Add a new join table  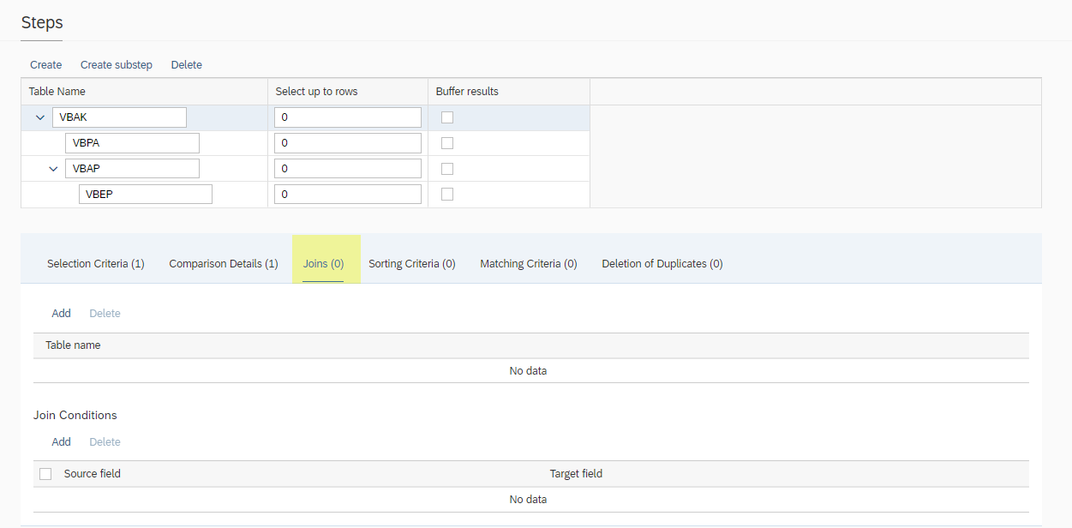click(61, 314)
